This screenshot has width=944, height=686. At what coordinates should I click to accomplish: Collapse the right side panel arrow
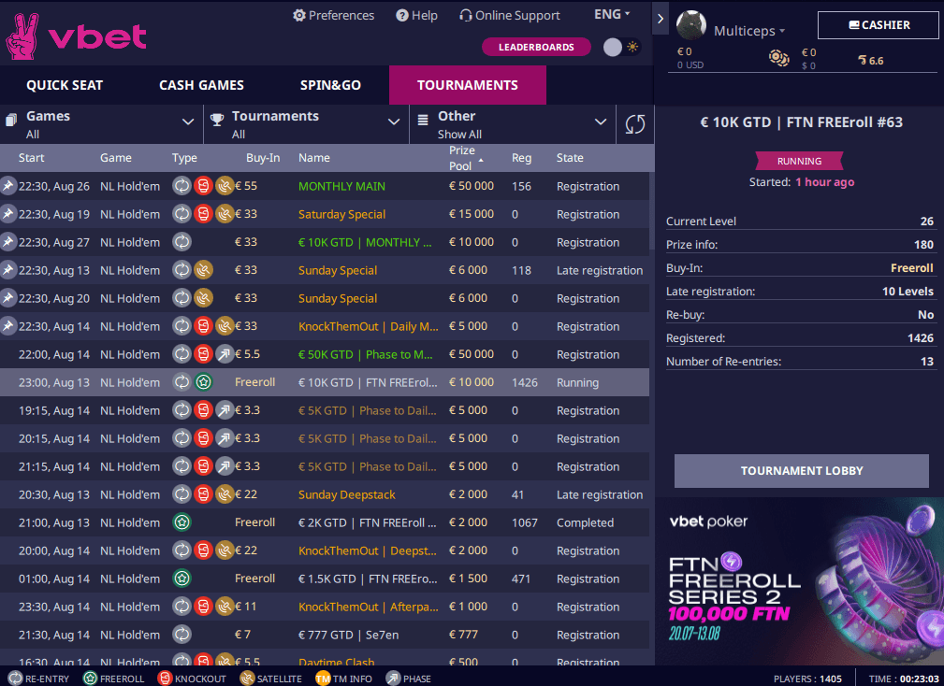pyautogui.click(x=661, y=19)
